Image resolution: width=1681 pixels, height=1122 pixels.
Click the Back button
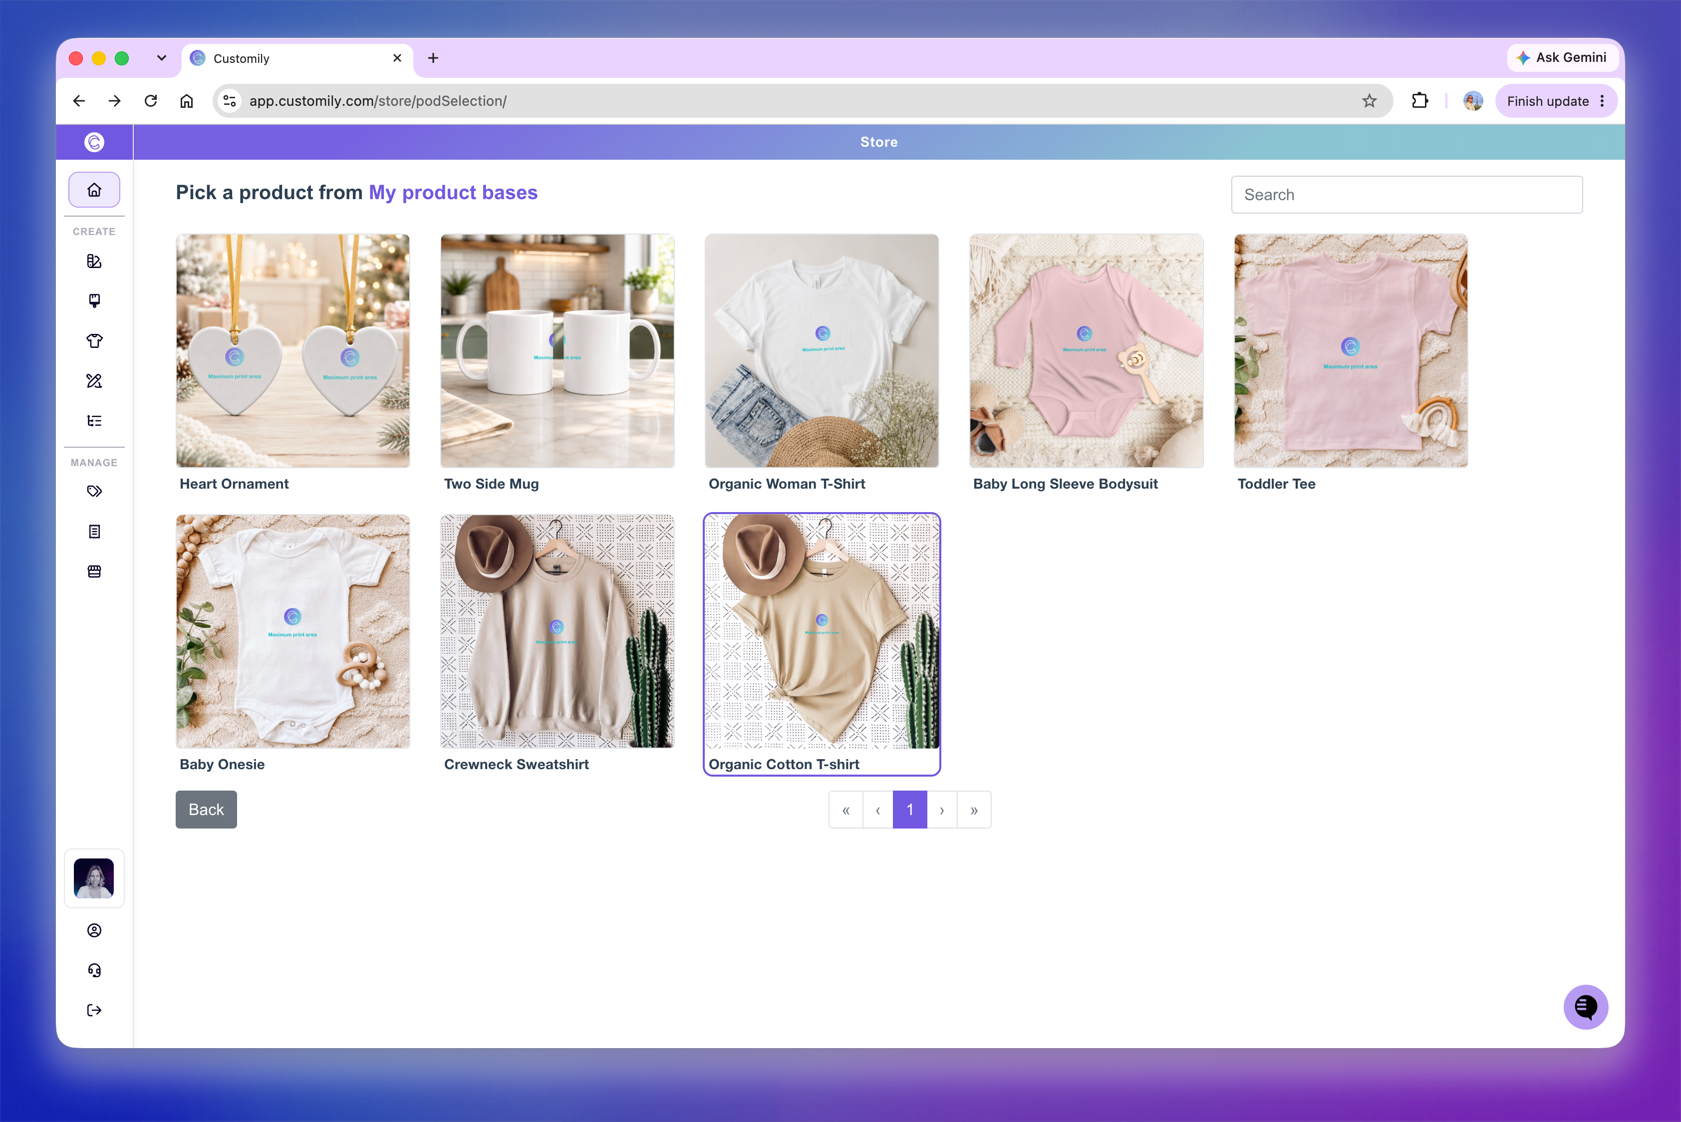[x=206, y=809]
